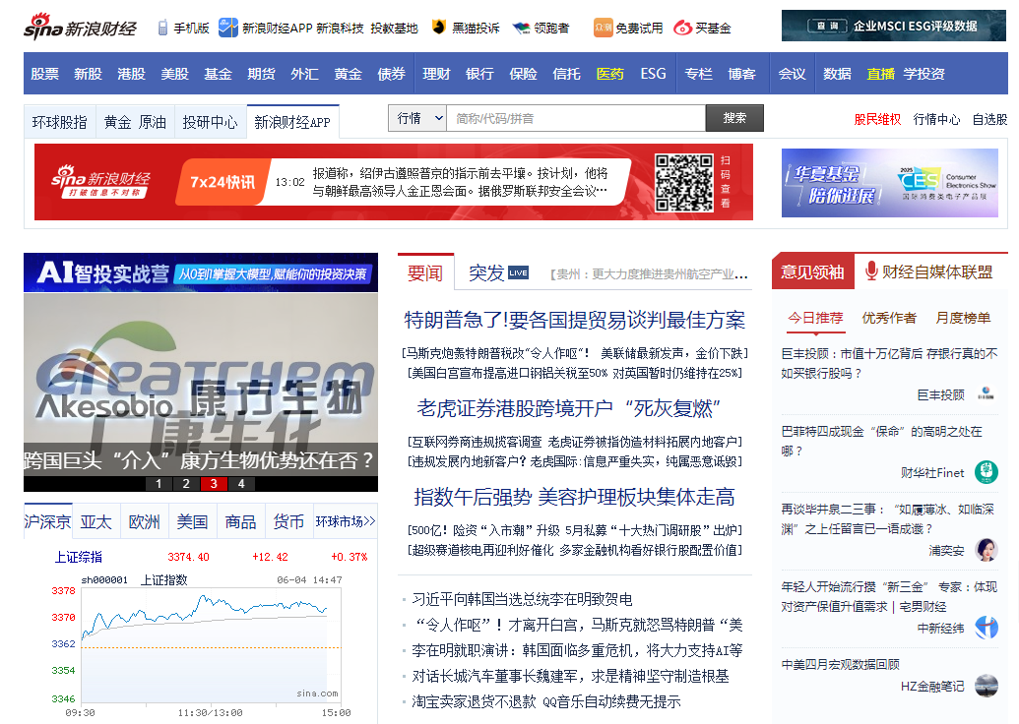Click the 上证综指 index name

78,557
